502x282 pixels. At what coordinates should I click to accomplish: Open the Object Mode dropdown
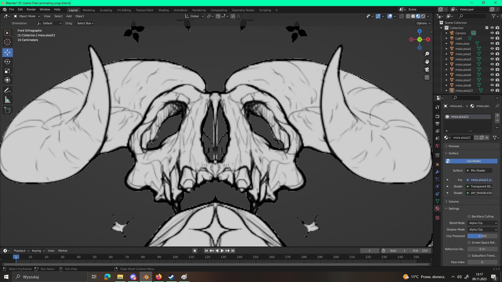(27, 16)
